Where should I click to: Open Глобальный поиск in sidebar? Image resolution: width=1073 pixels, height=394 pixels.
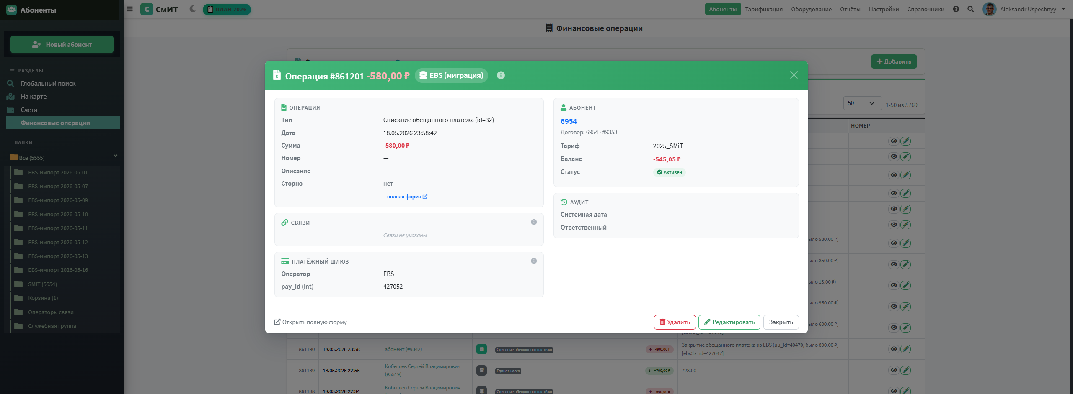pyautogui.click(x=48, y=84)
